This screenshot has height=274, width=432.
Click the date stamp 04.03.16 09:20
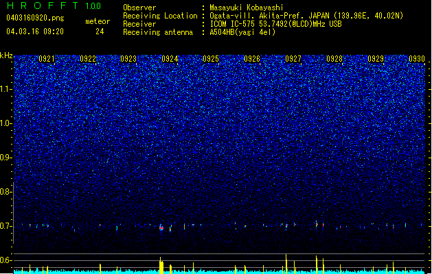tap(35, 32)
